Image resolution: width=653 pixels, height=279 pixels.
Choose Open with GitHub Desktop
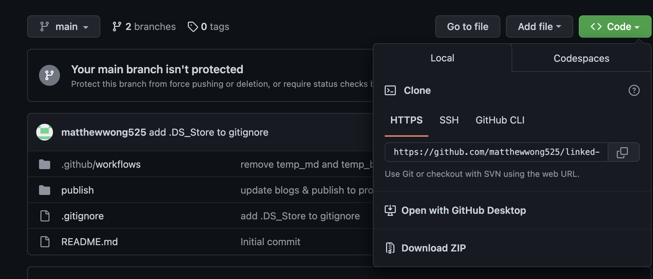[463, 210]
